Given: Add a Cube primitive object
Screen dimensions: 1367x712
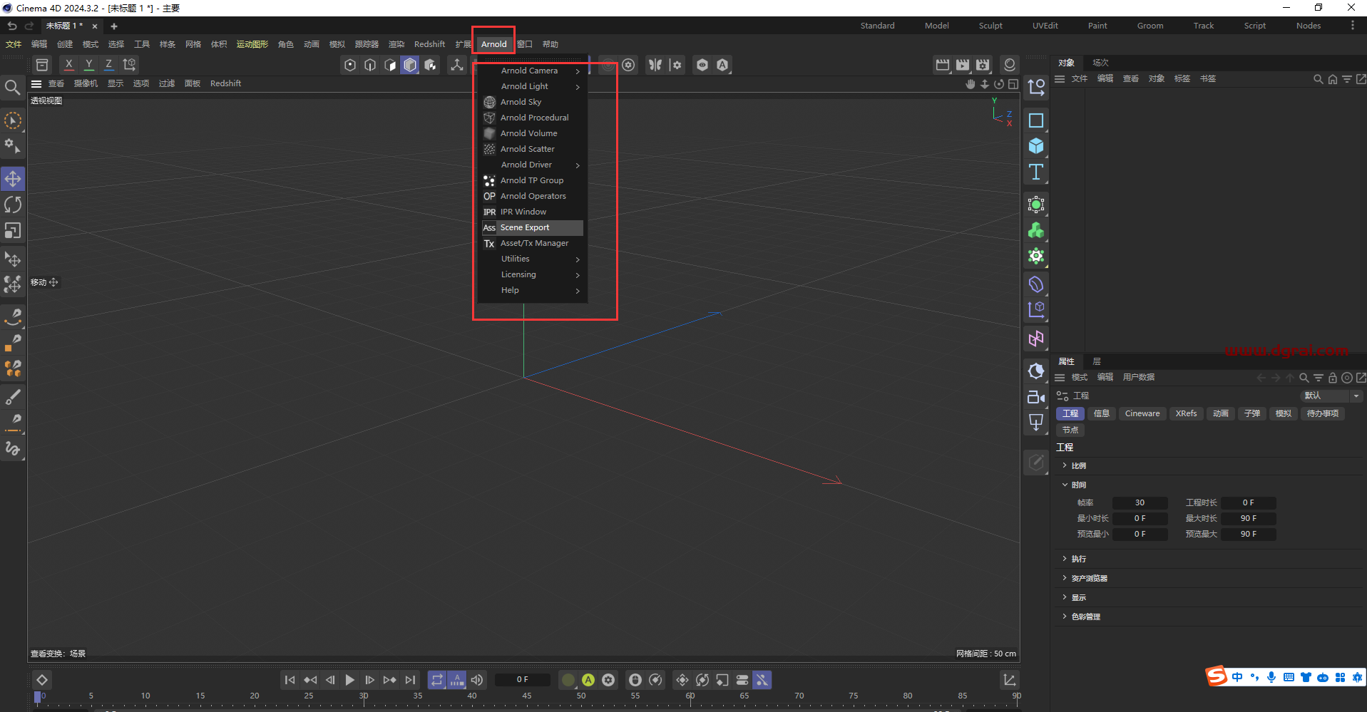Looking at the screenshot, I should (x=1036, y=146).
